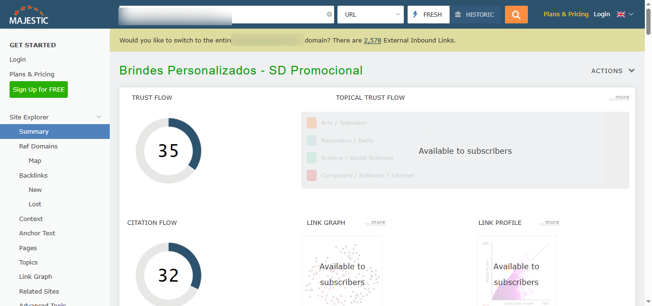Click the Link Graph thumbnail
This screenshot has width=652, height=306.
pyautogui.click(x=342, y=271)
